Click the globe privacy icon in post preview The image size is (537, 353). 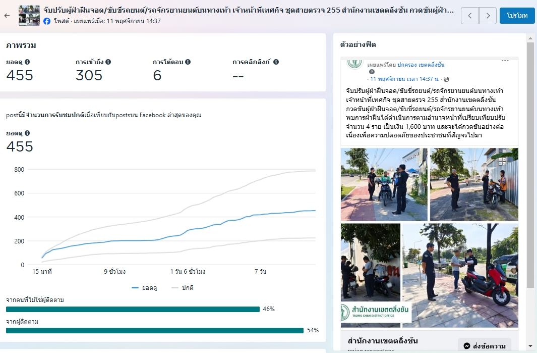[446, 79]
